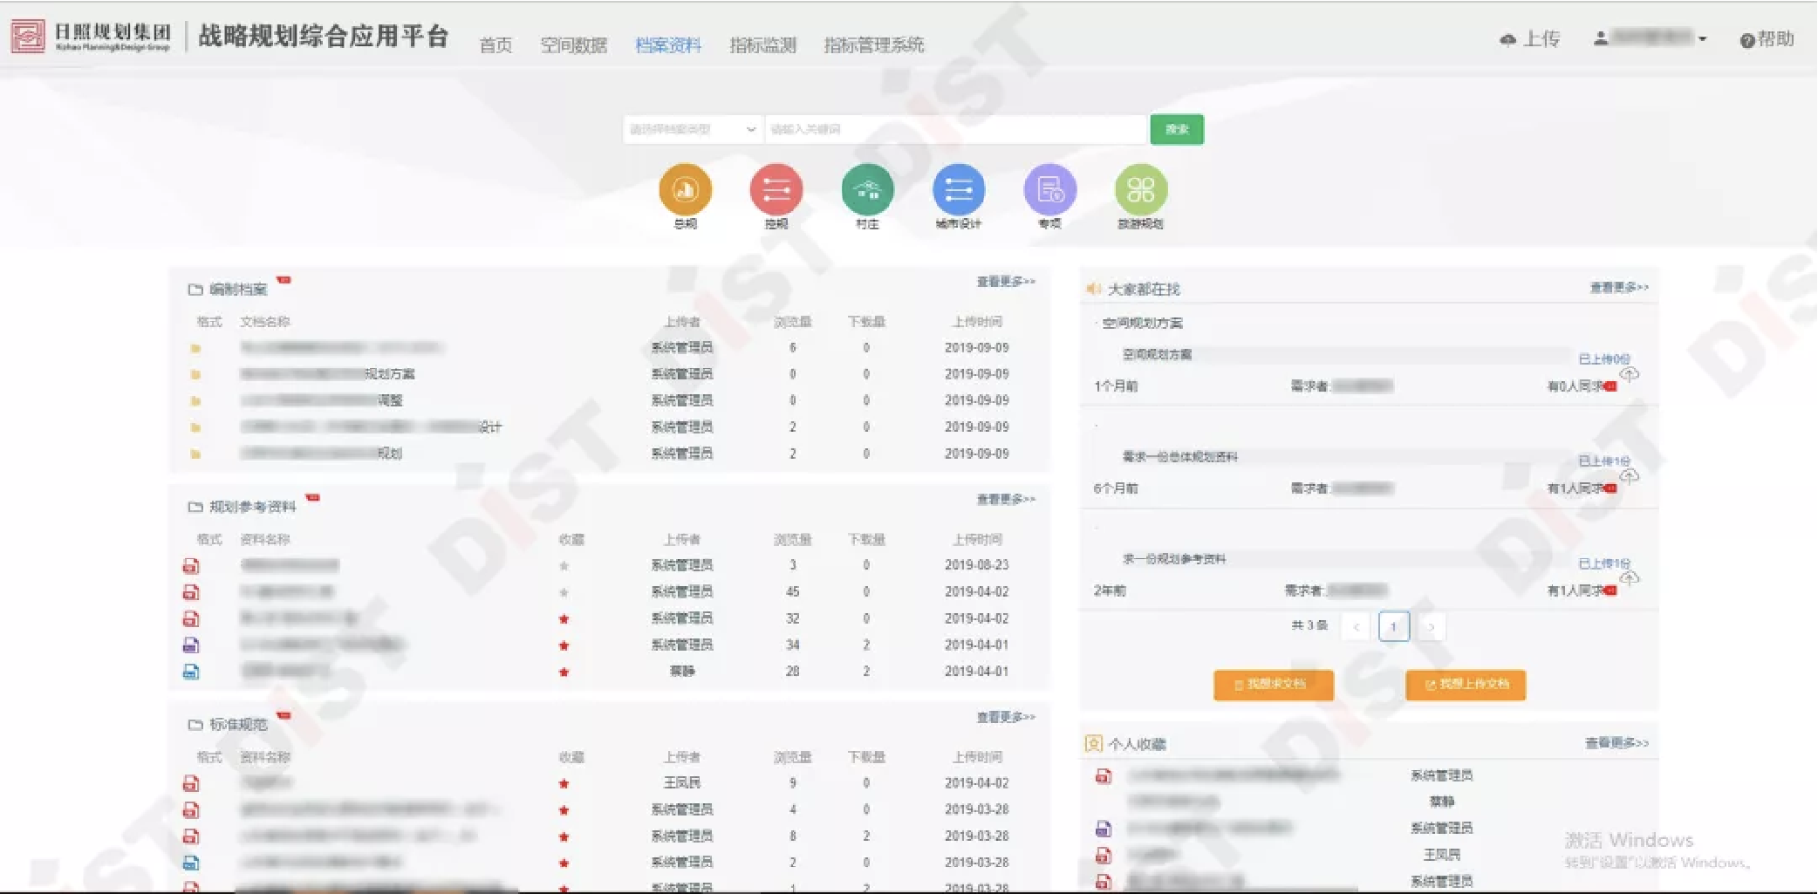1818x894 pixels.
Task: Open the purple 专项 category icon
Action: coord(1049,189)
